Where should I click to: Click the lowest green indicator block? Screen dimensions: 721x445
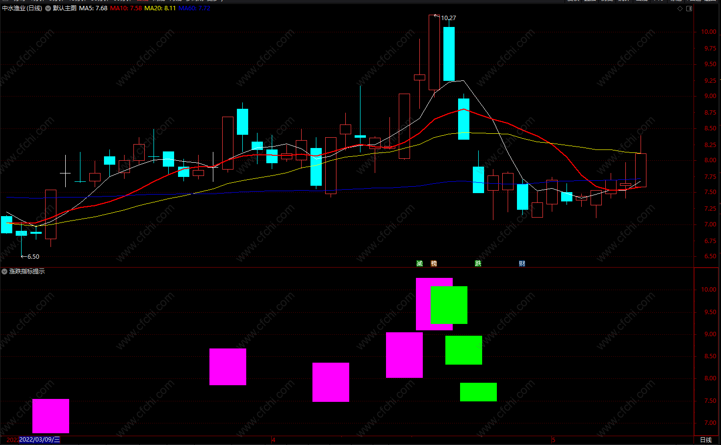(478, 392)
